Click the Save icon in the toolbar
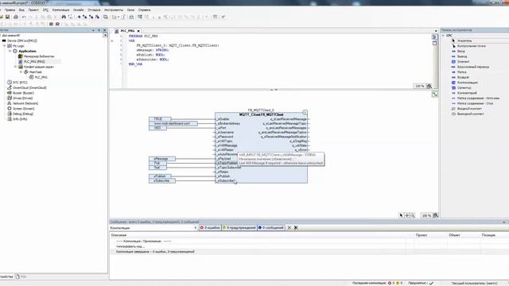 (x=7, y=17)
